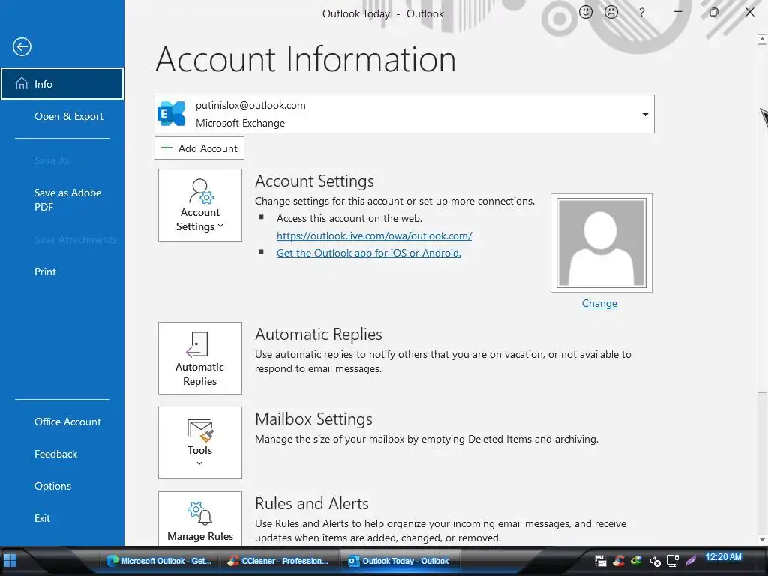Image resolution: width=768 pixels, height=576 pixels.
Task: Expand the Tools chevron
Action: click(x=199, y=463)
